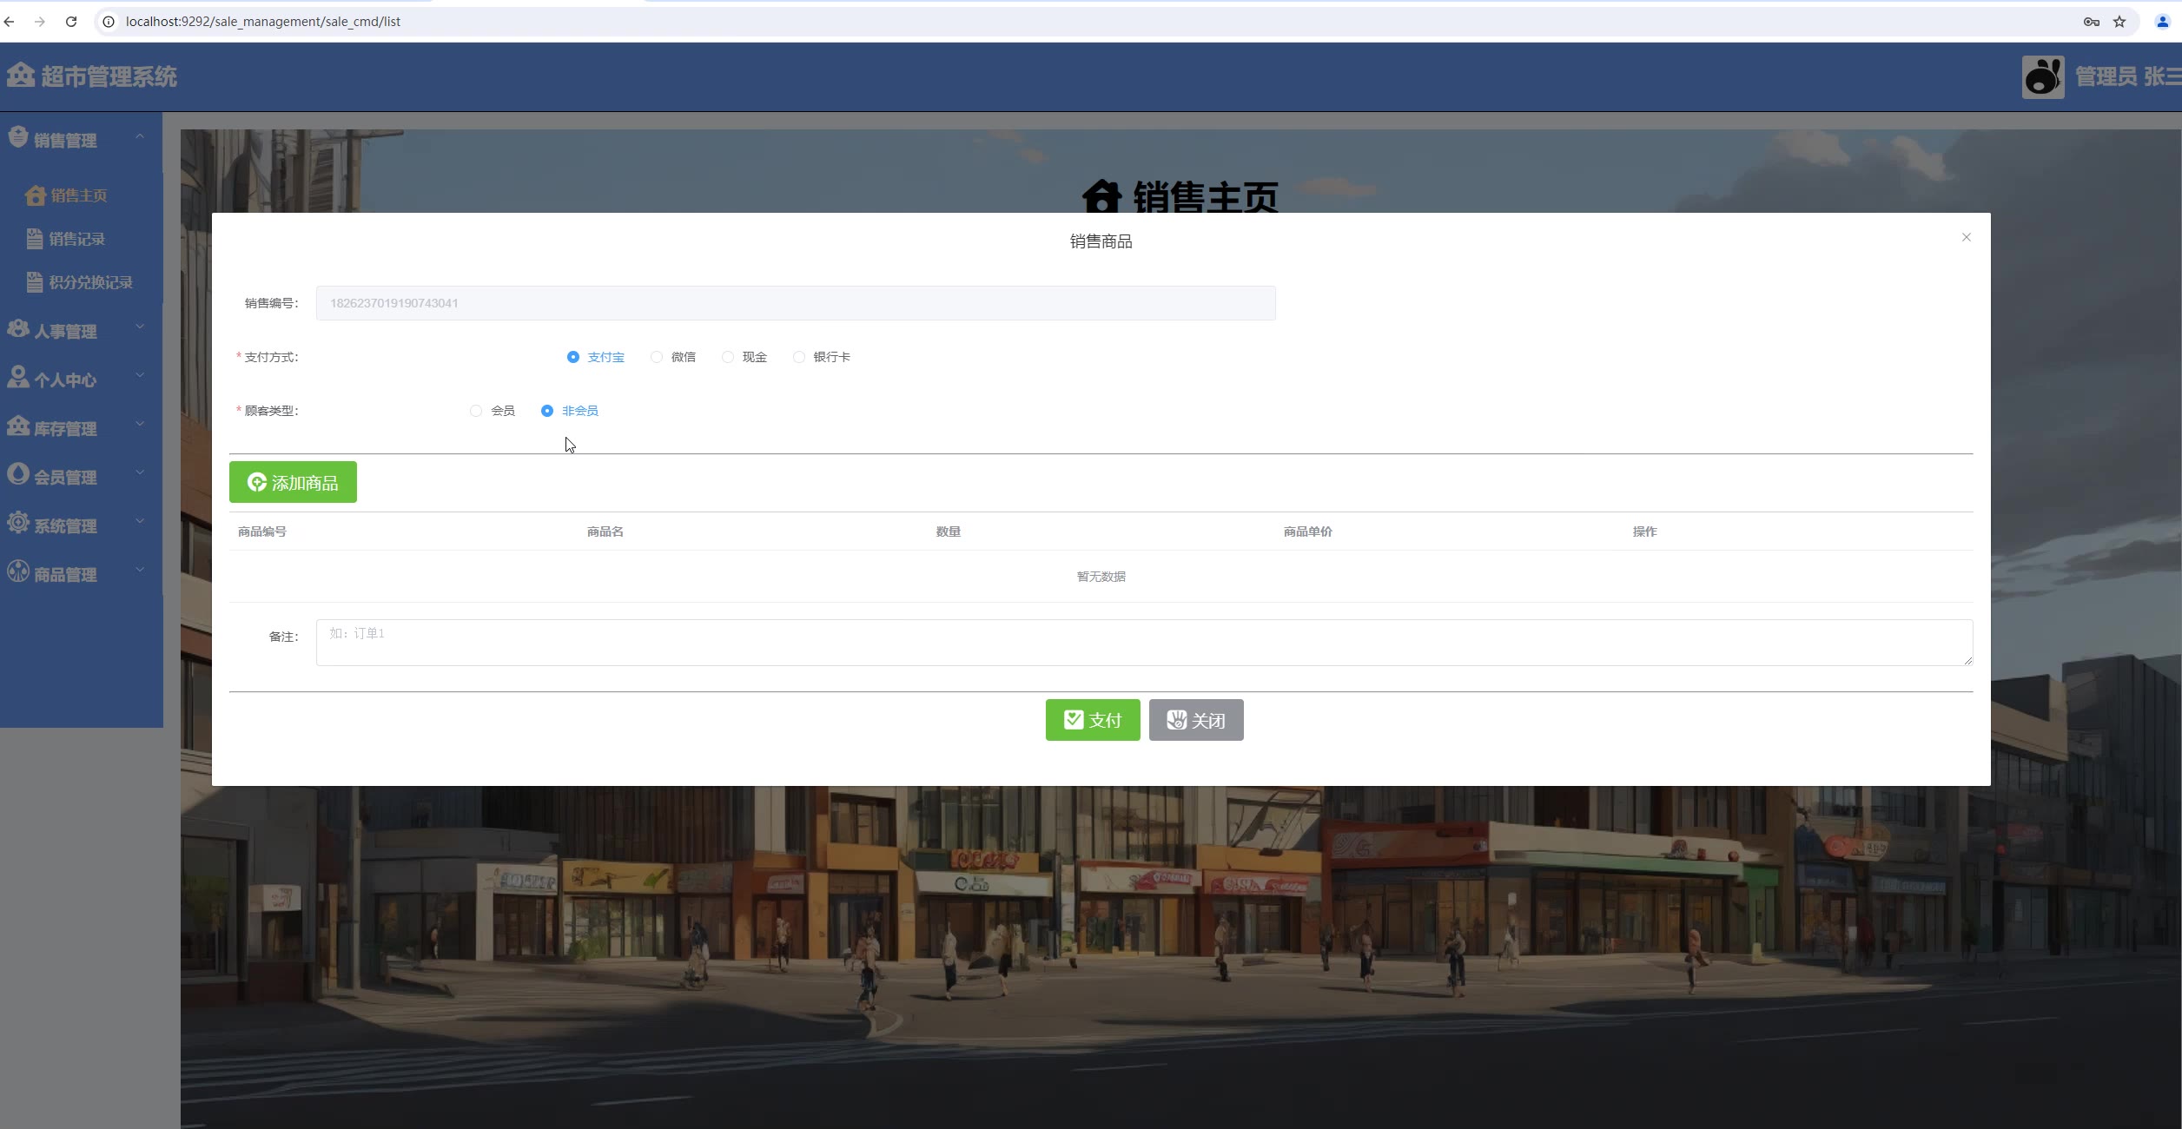Screen dimensions: 2182x1129
Task: Click the 暂无数据 empty table message
Action: point(1101,577)
